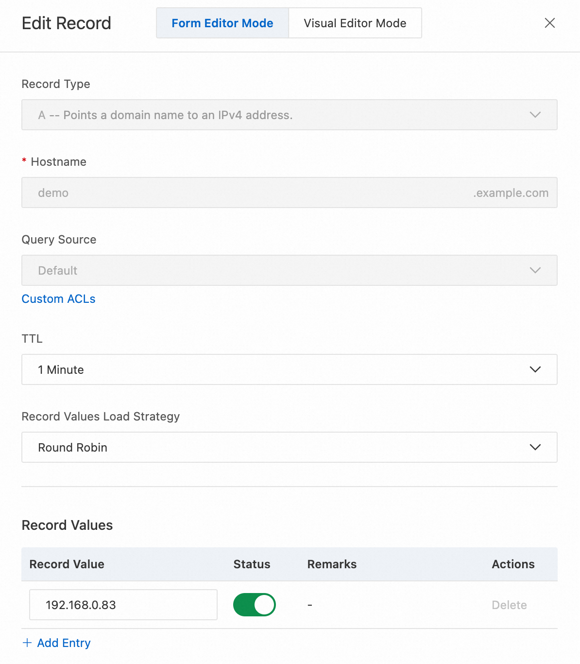Switch to Visual Editor Mode tab
580x664 pixels.
pos(355,23)
